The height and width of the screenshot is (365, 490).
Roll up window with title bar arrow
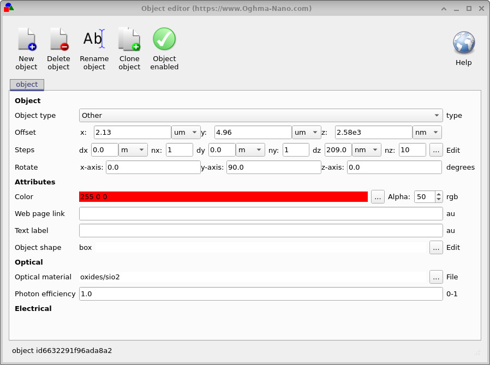(x=444, y=9)
